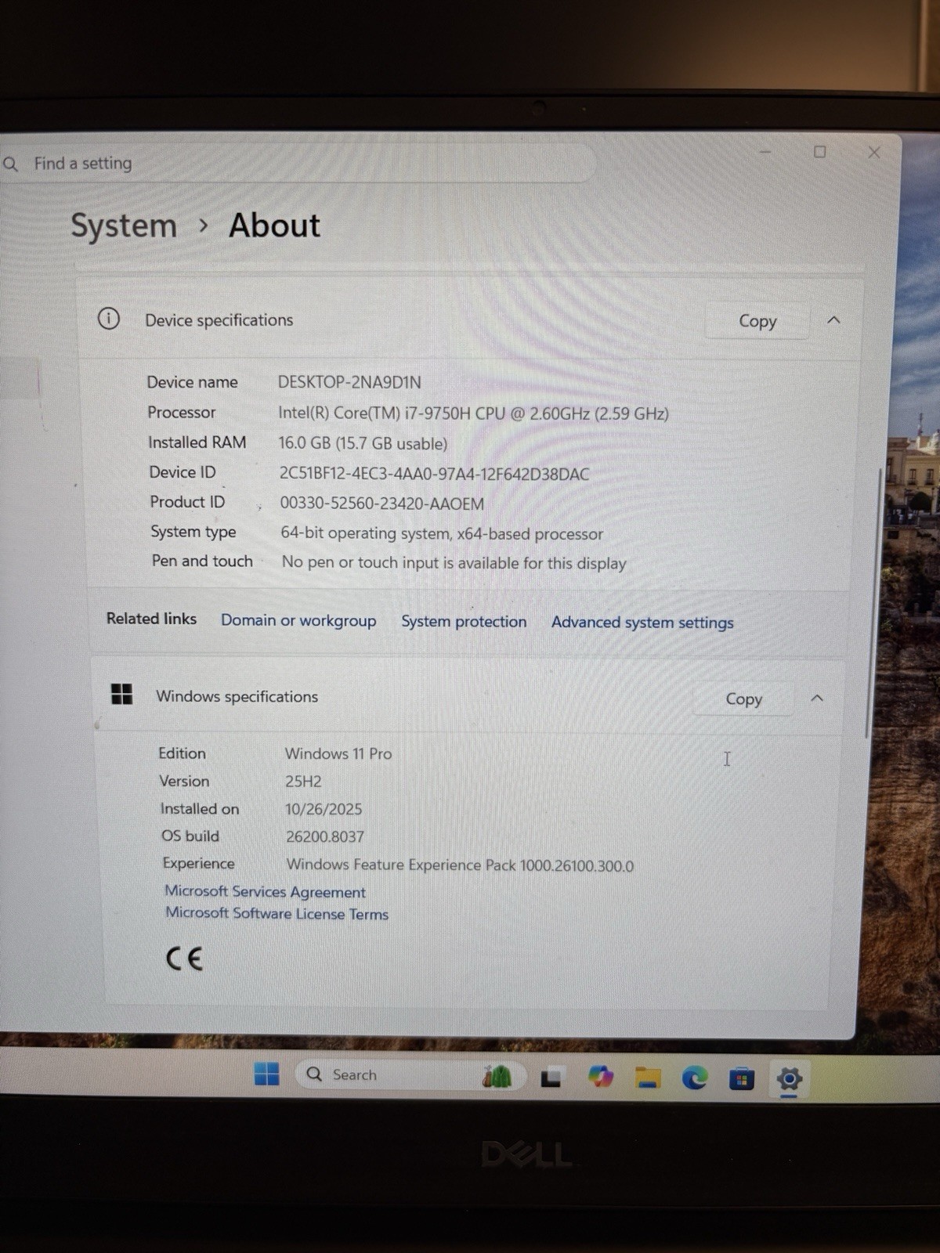Click the Device specifications info icon
Screen dimensions: 940x1253
(x=108, y=319)
